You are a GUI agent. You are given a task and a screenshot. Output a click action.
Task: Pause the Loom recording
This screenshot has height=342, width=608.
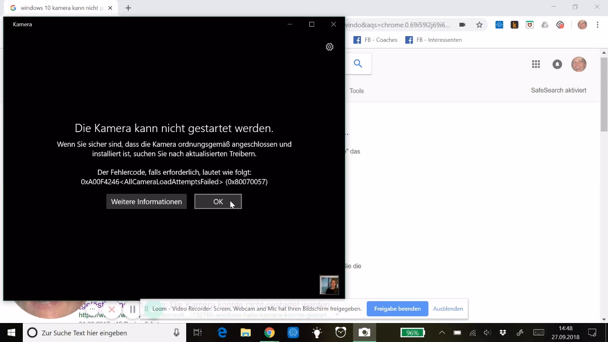click(x=133, y=309)
